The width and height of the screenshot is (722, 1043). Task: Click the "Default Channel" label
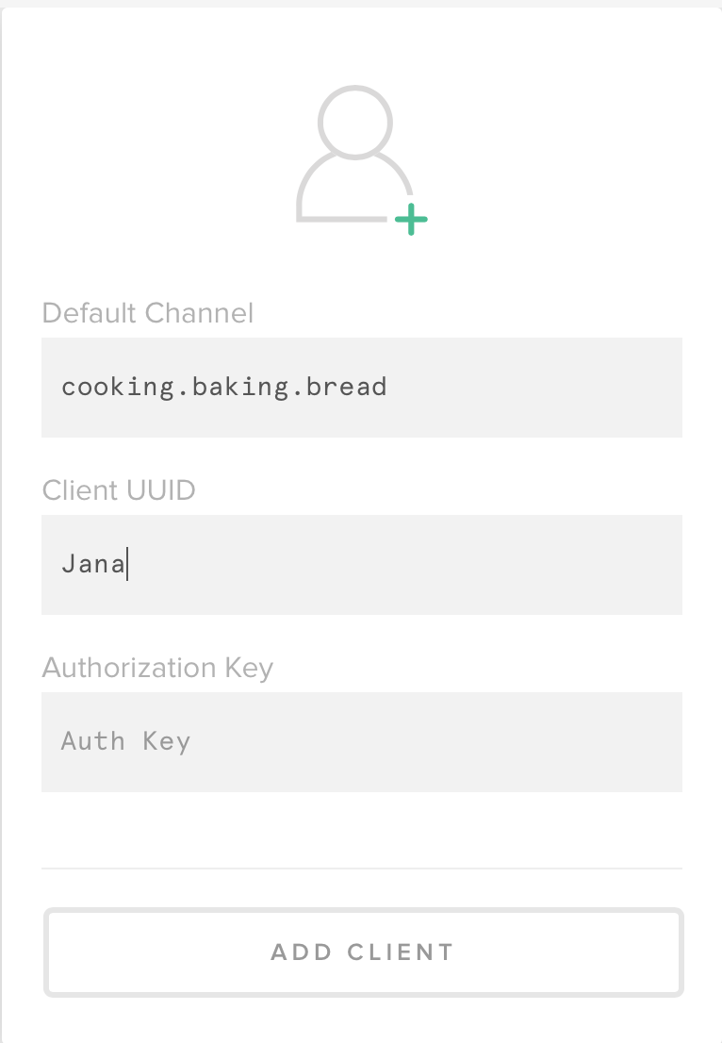point(148,313)
